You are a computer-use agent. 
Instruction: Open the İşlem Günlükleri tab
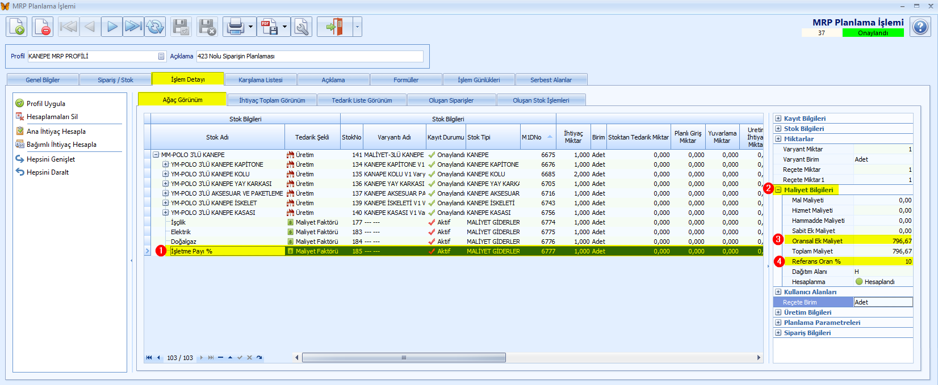479,80
